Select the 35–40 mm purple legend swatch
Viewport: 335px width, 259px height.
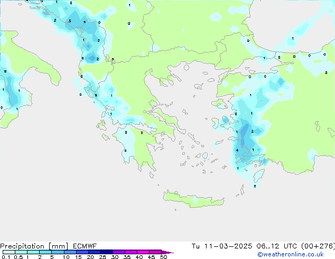click(131, 252)
